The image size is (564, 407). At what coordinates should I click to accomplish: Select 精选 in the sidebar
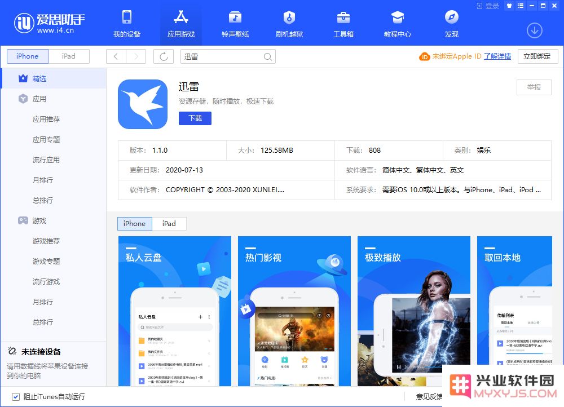click(54, 78)
